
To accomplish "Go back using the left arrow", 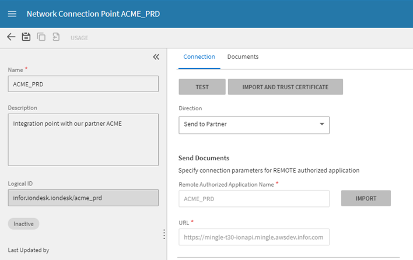I will tap(11, 37).
